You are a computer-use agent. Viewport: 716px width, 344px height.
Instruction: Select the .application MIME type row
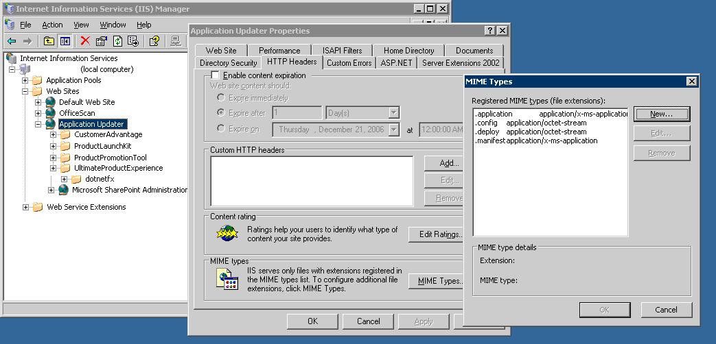point(551,114)
